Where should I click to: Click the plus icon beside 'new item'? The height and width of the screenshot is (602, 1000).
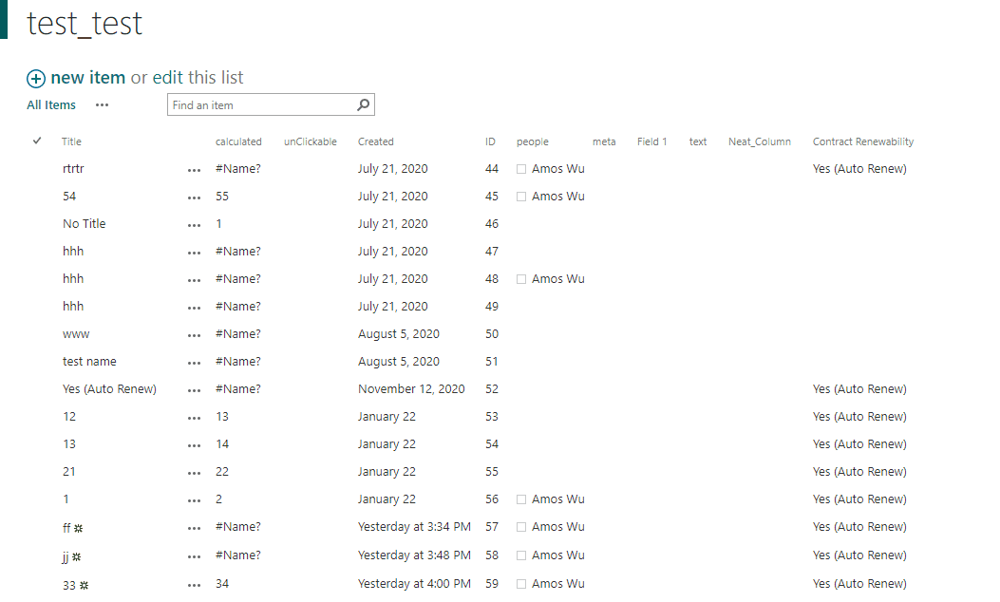point(36,78)
